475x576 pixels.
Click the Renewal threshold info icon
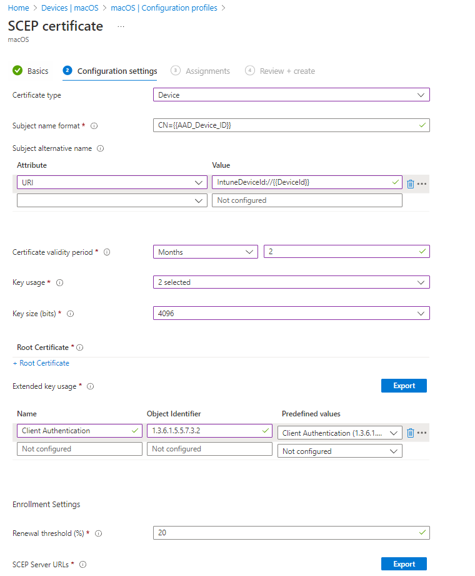(x=99, y=533)
